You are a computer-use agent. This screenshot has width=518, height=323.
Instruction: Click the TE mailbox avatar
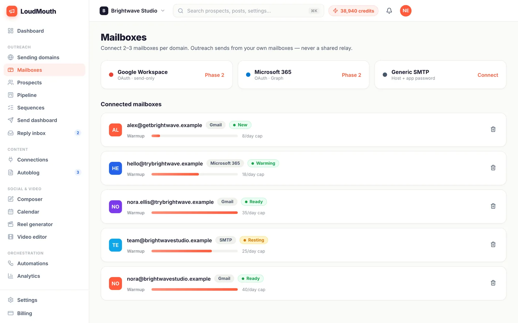tap(115, 245)
